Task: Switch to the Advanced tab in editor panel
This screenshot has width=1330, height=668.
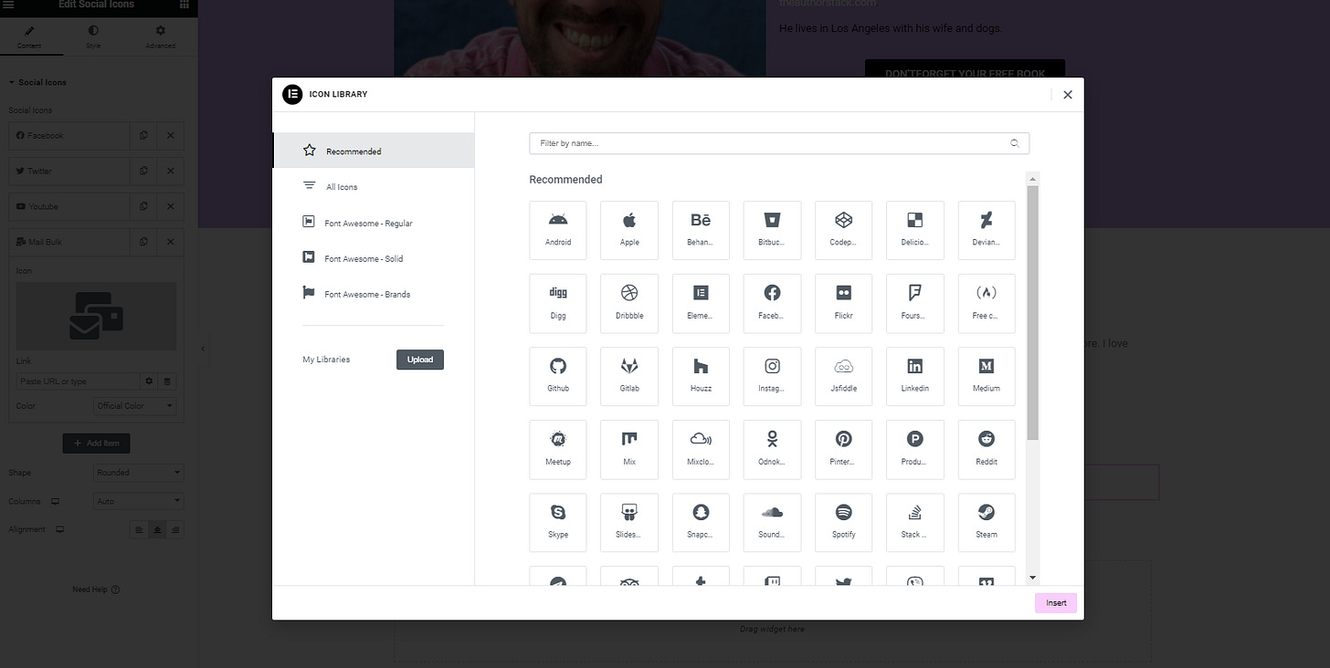Action: coord(160,37)
